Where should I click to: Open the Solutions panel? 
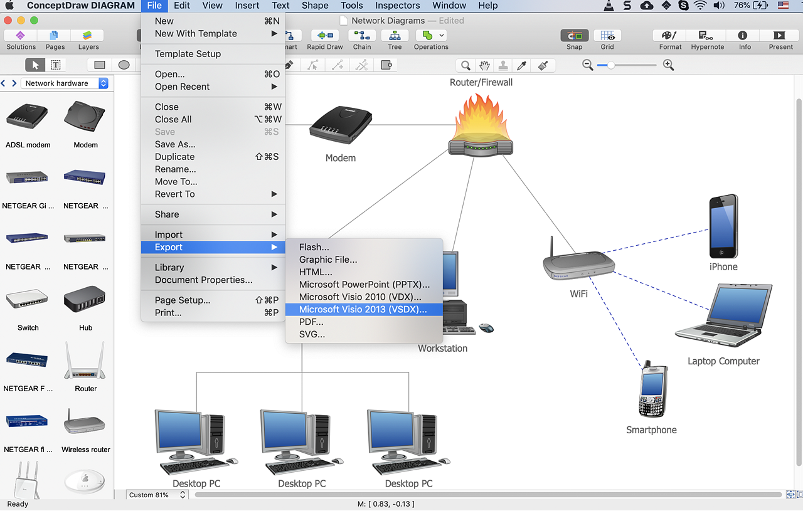click(x=21, y=40)
